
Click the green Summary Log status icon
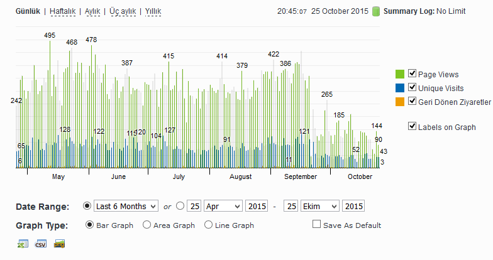pos(376,11)
